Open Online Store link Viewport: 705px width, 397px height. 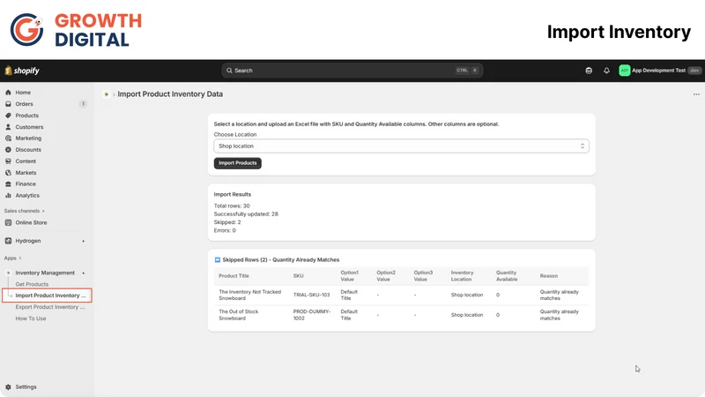pyautogui.click(x=31, y=222)
